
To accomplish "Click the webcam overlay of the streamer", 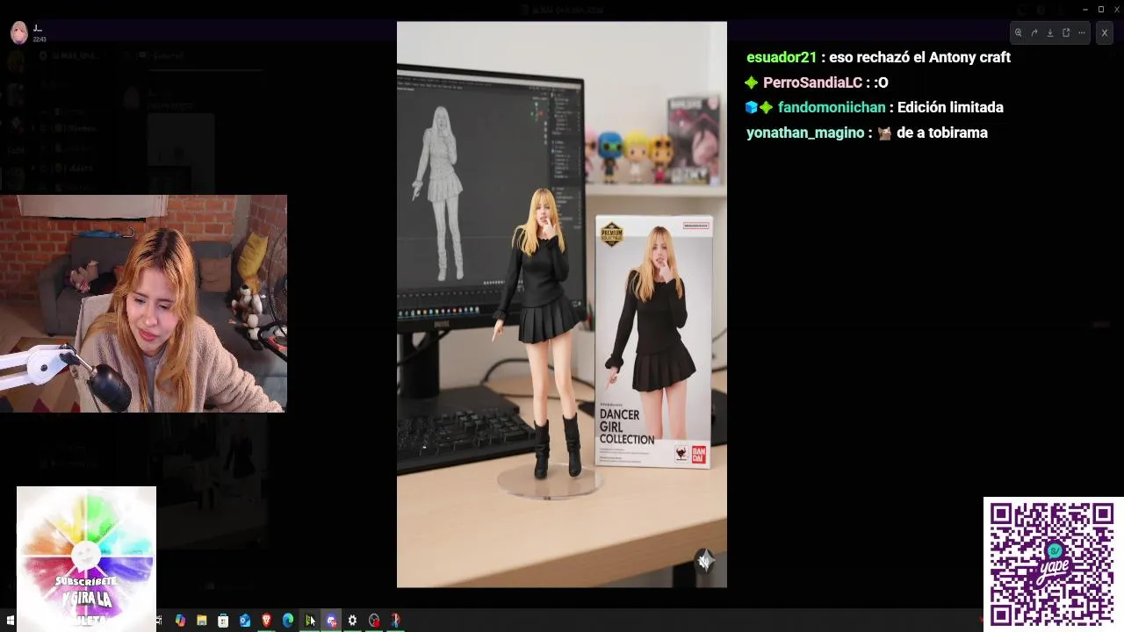I will click(x=143, y=304).
